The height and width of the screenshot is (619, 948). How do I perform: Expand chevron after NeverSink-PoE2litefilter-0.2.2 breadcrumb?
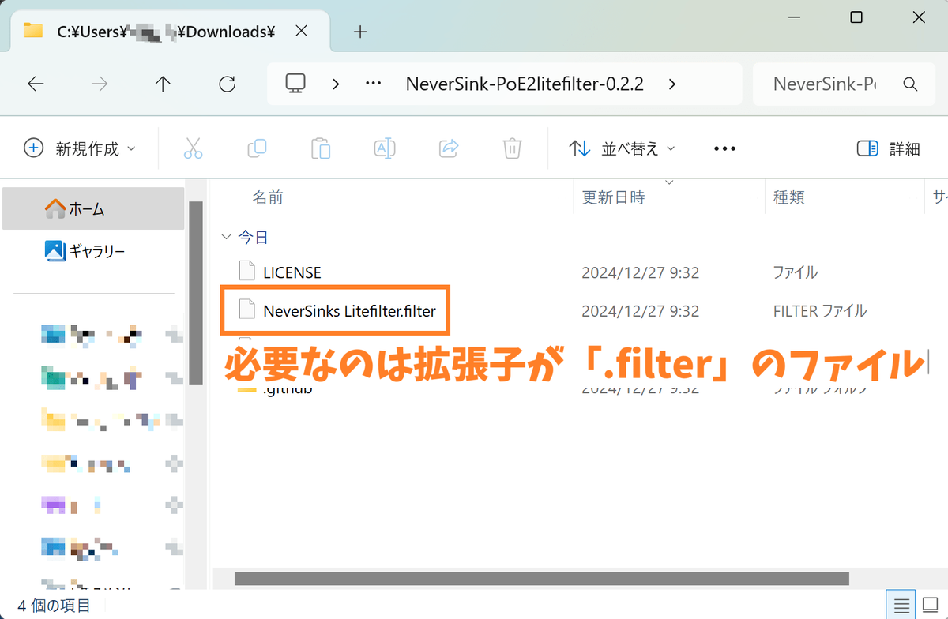coord(671,84)
